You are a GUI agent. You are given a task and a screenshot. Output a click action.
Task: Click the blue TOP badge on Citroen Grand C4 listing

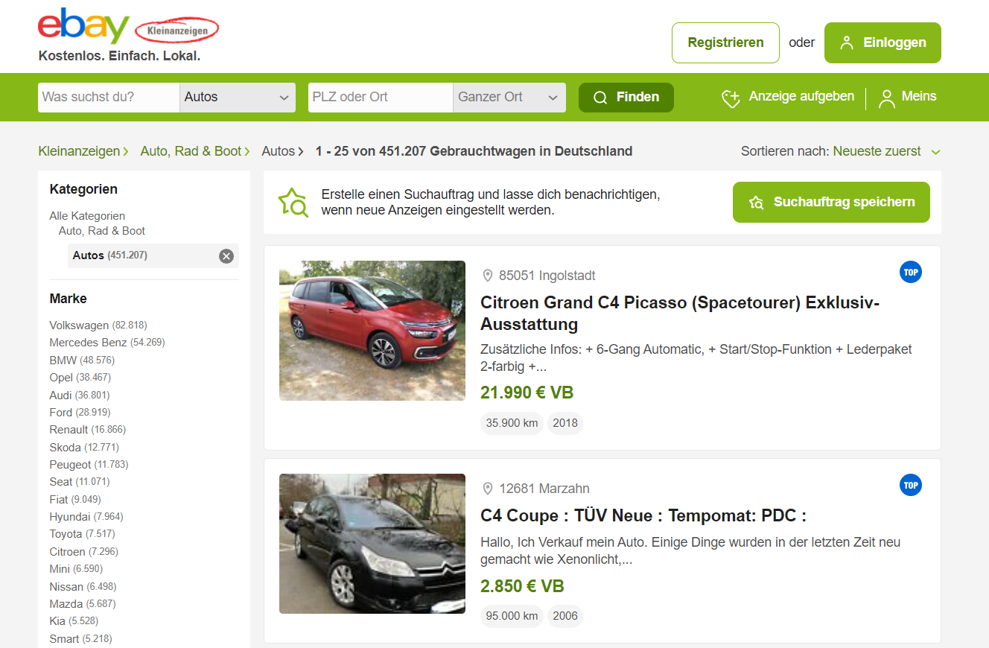coord(910,273)
